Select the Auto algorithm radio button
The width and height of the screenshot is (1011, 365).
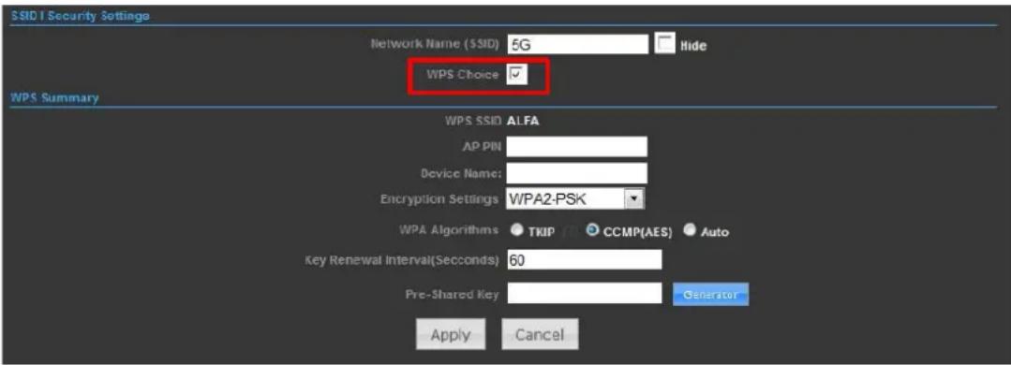point(690,230)
